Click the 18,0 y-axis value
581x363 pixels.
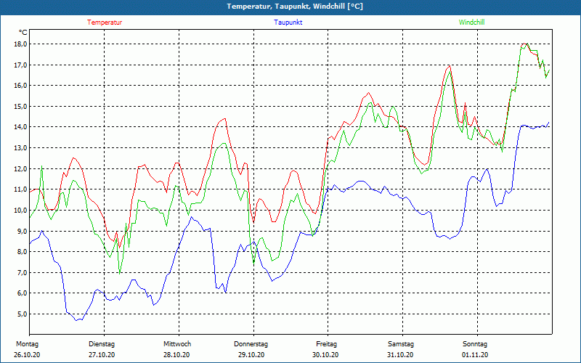pos(20,44)
